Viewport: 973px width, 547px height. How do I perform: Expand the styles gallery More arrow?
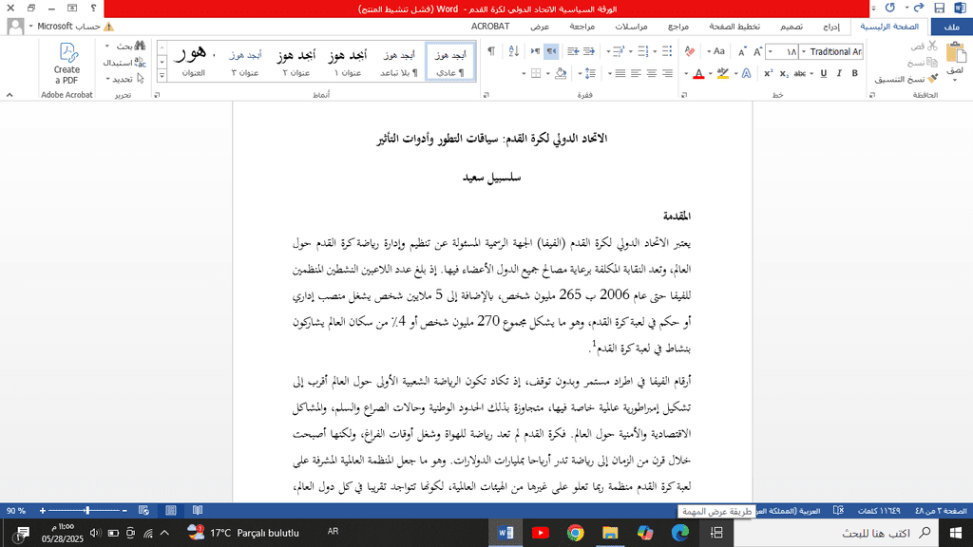pyautogui.click(x=162, y=75)
